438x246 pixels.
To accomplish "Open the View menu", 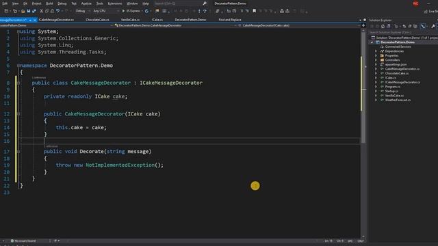I will pos(15,3).
